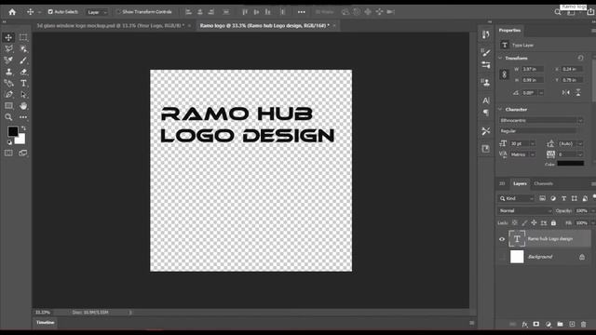
Task: Select the Rectangular Marquee tool
Action: (x=23, y=37)
